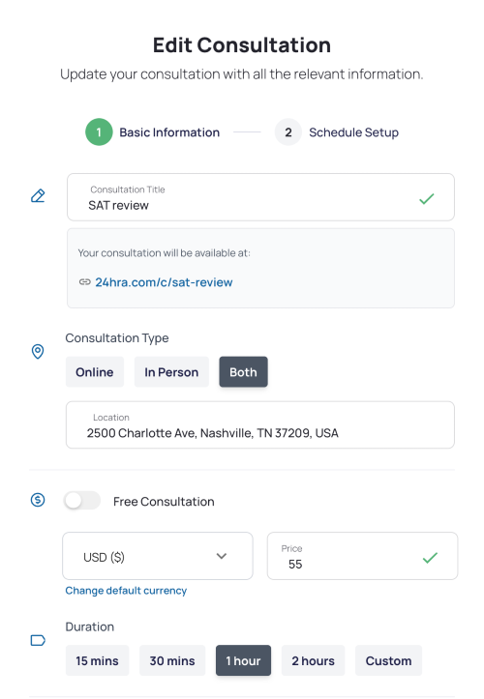
Task: Click the Consultation Title input field
Action: pos(260,197)
